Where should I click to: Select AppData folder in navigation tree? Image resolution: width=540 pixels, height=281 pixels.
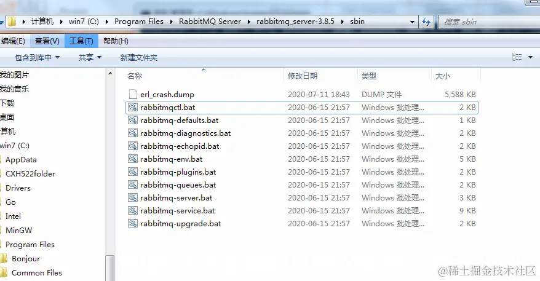[21, 160]
